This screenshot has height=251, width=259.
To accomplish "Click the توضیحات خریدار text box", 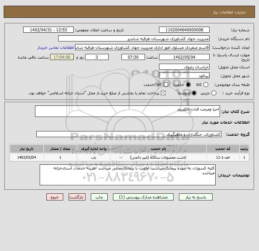I will [127, 175].
